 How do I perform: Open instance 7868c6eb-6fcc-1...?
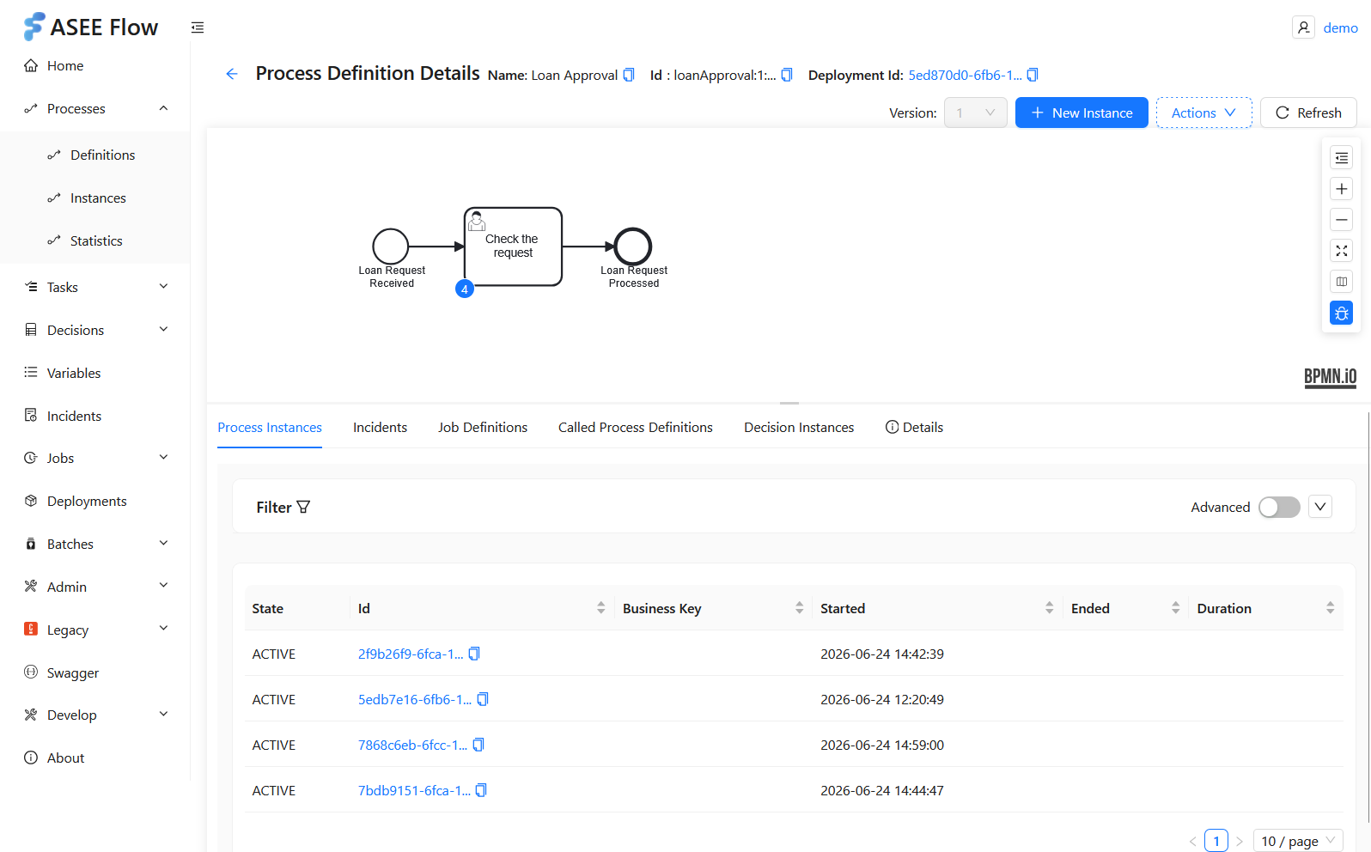click(412, 745)
